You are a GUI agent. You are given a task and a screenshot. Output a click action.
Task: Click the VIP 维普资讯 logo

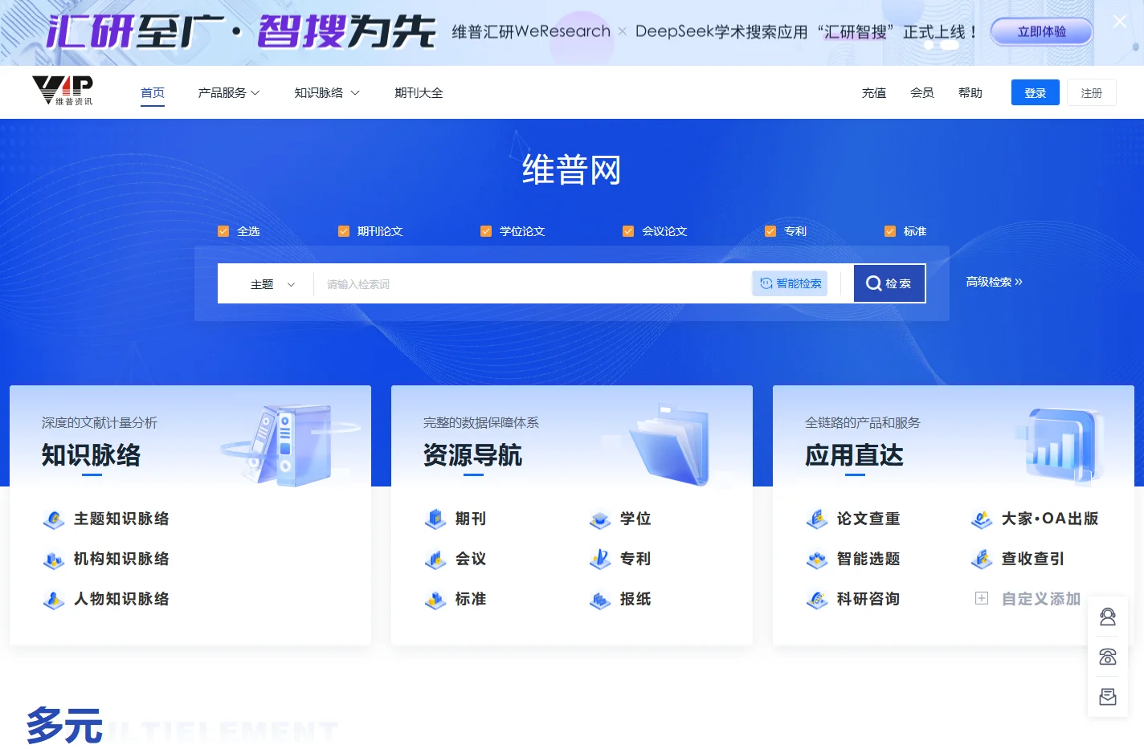click(63, 91)
